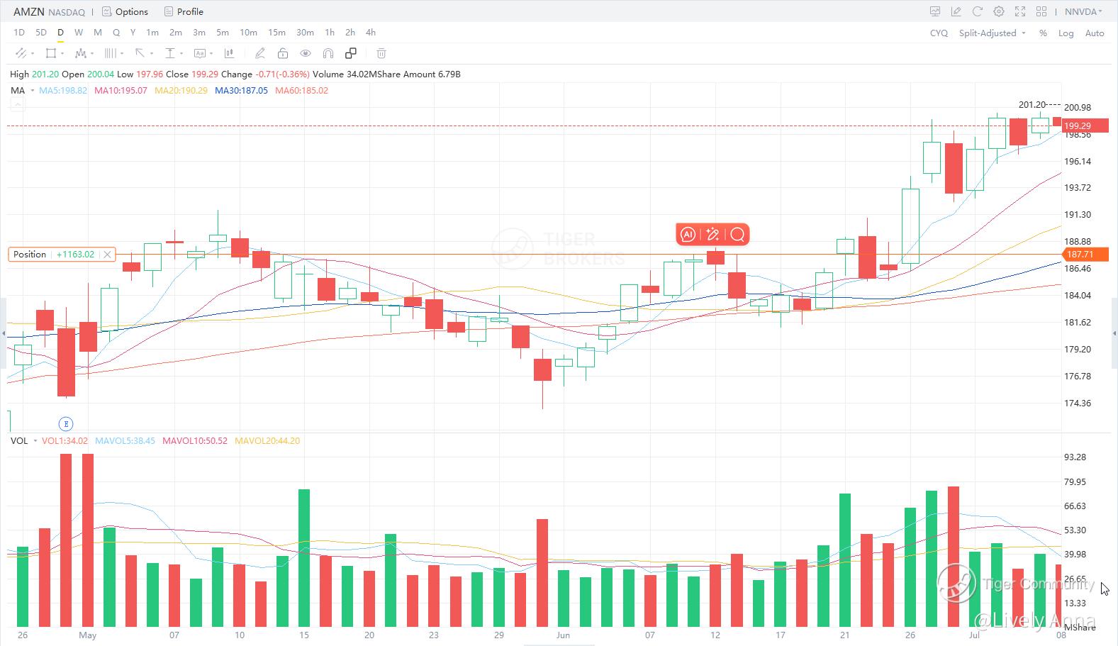The image size is (1118, 646).
Task: Open the multi-chart grid layout
Action: click(x=1041, y=11)
